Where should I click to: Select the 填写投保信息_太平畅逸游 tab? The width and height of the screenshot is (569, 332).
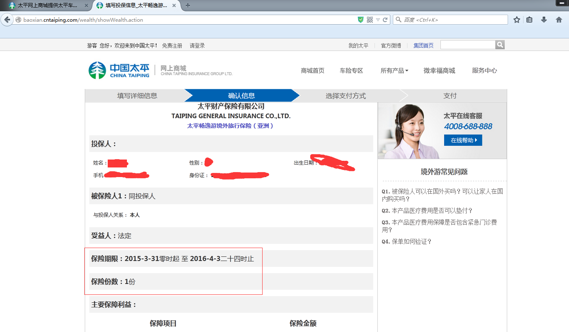[137, 5]
